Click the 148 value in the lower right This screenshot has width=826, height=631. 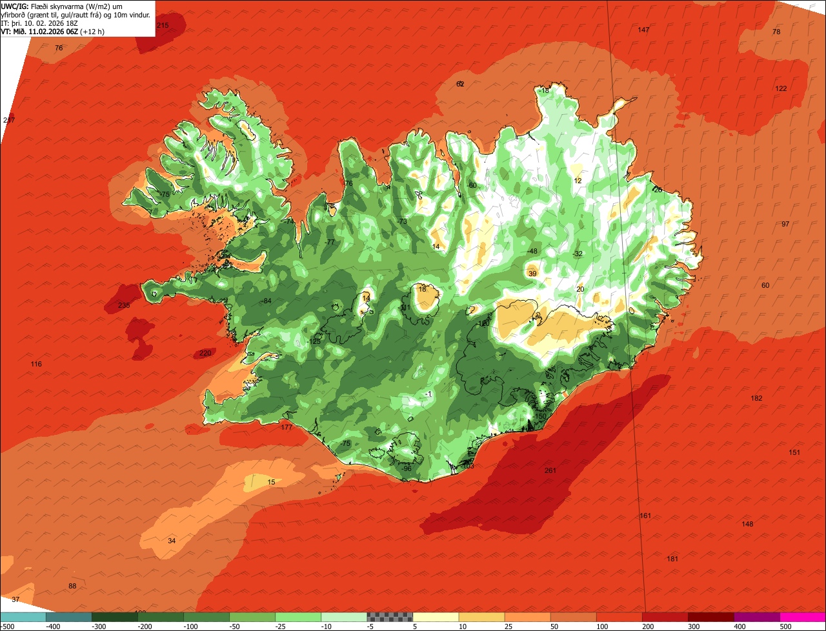[x=747, y=524]
